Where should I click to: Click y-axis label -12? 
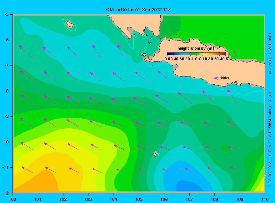[x=5, y=193]
